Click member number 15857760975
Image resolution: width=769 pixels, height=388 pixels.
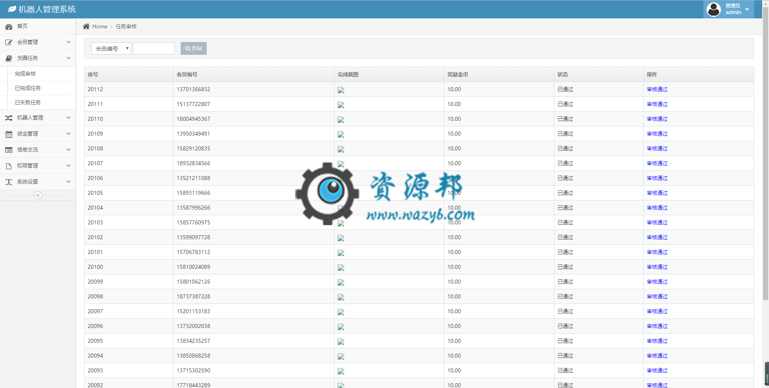click(x=193, y=222)
